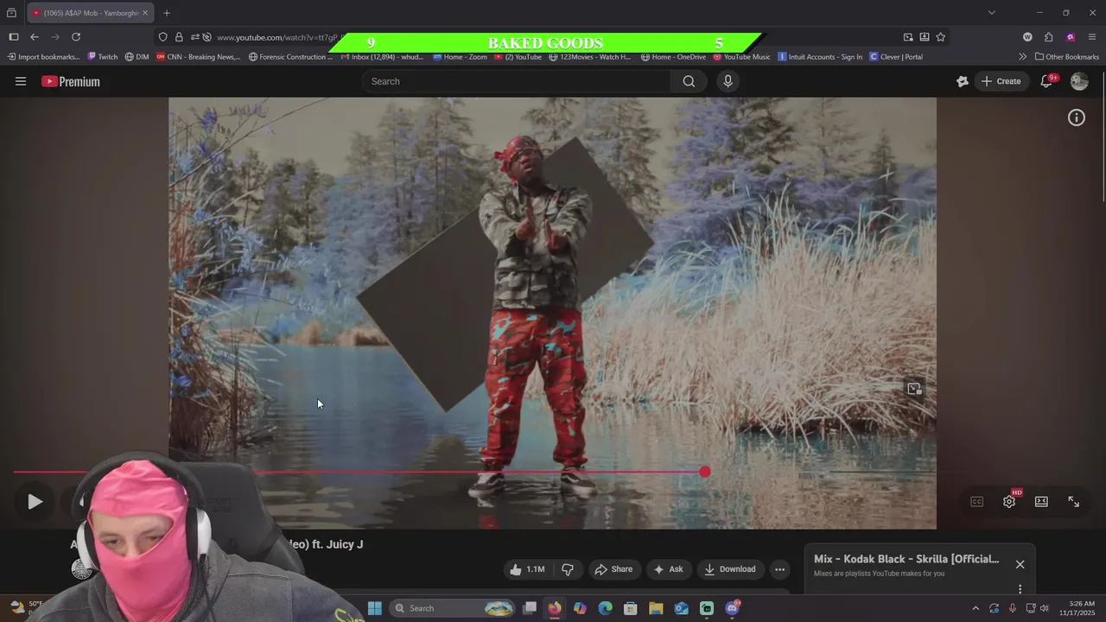Open player settings gear
Viewport: 1106px width, 622px height.
click(x=1009, y=502)
